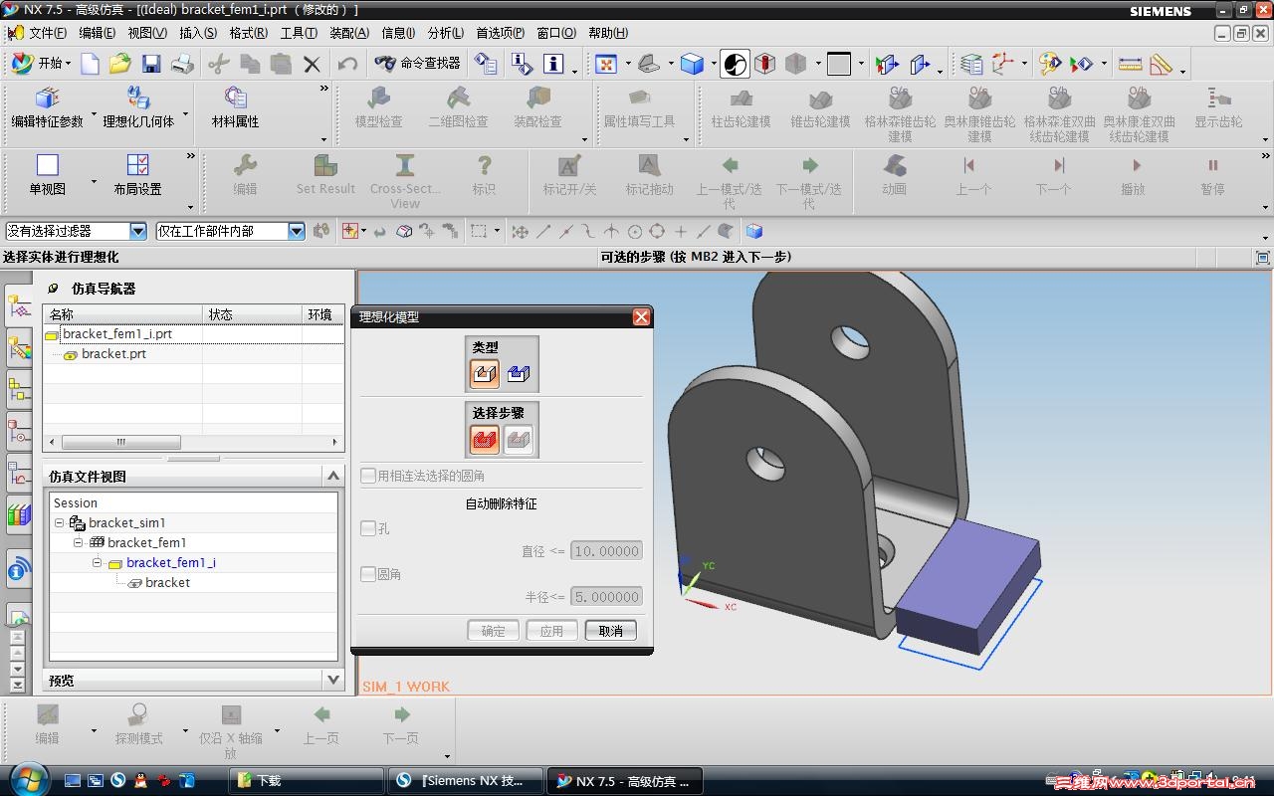This screenshot has height=796, width=1274.
Task: Open the 文件(F) menu
Action: [47, 33]
